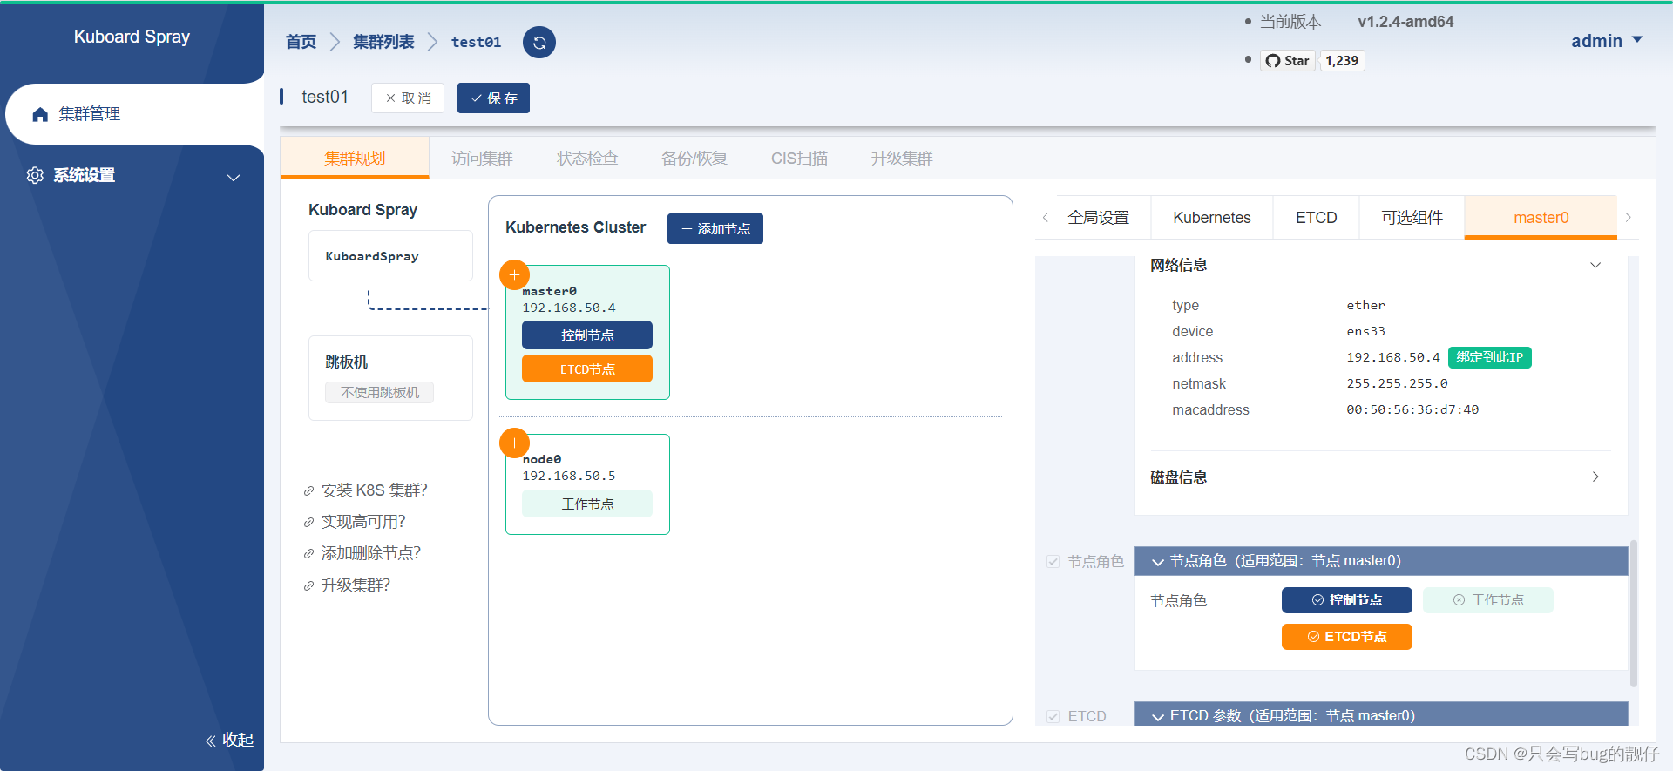
Task: Open 添加删除节点? help link
Action: pos(370,554)
